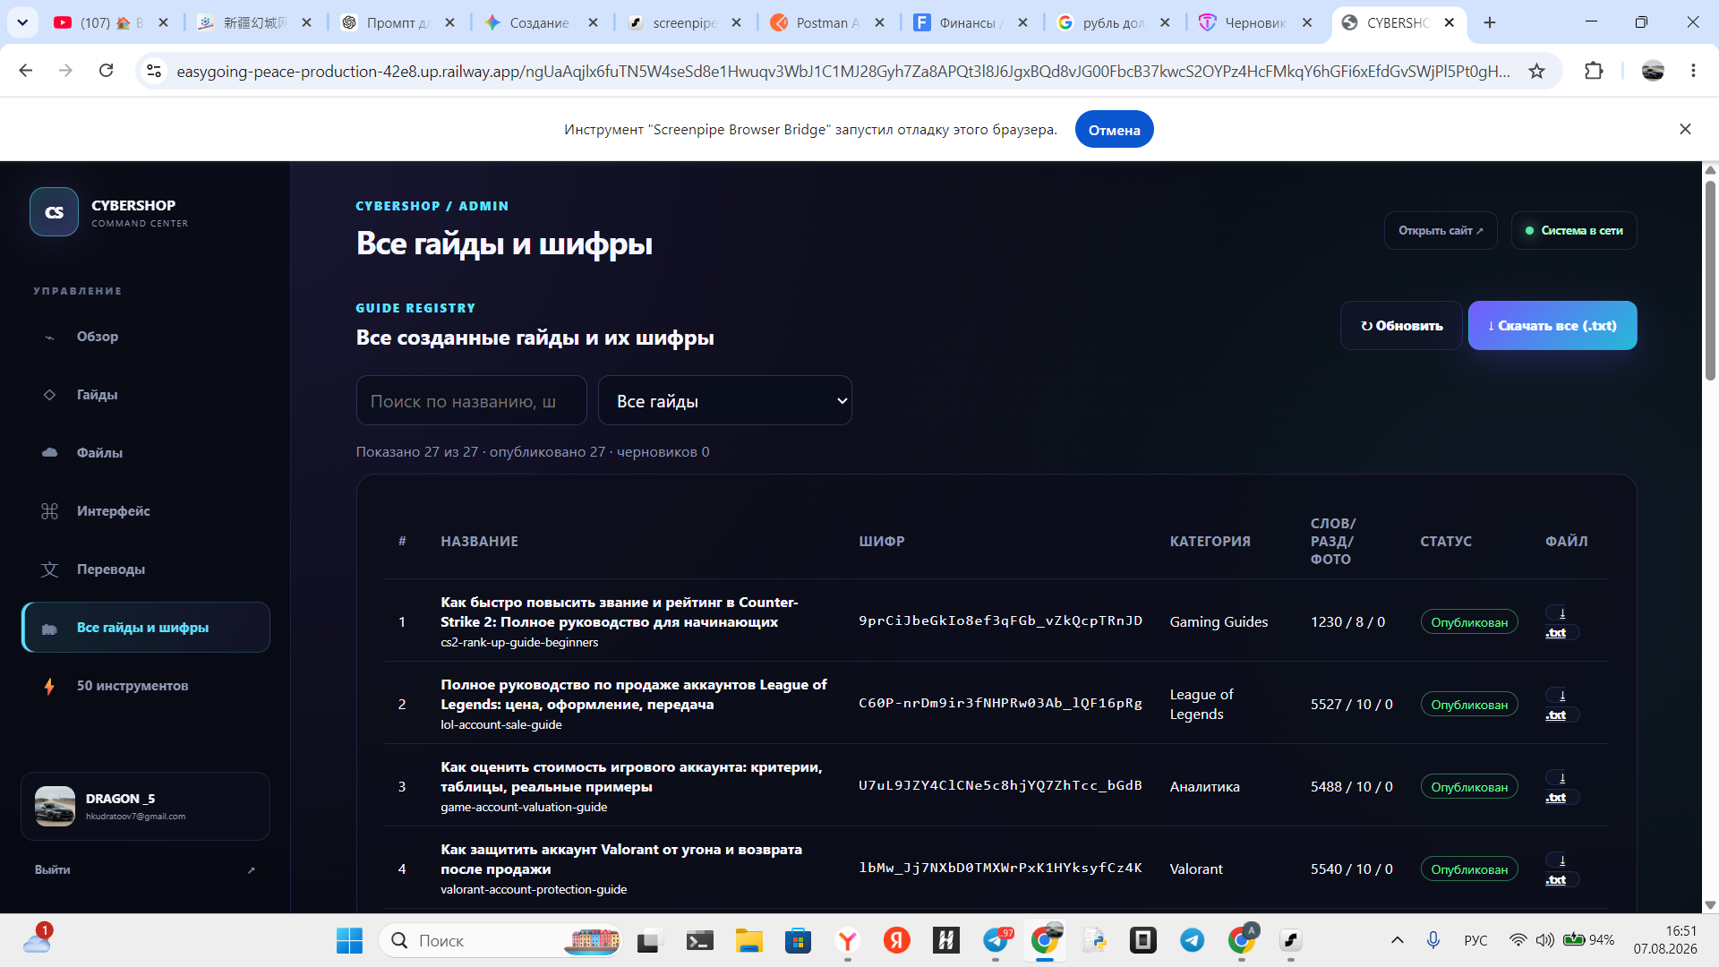Image resolution: width=1719 pixels, height=967 pixels.
Task: Switch to the Финансы tab
Action: [x=970, y=22]
